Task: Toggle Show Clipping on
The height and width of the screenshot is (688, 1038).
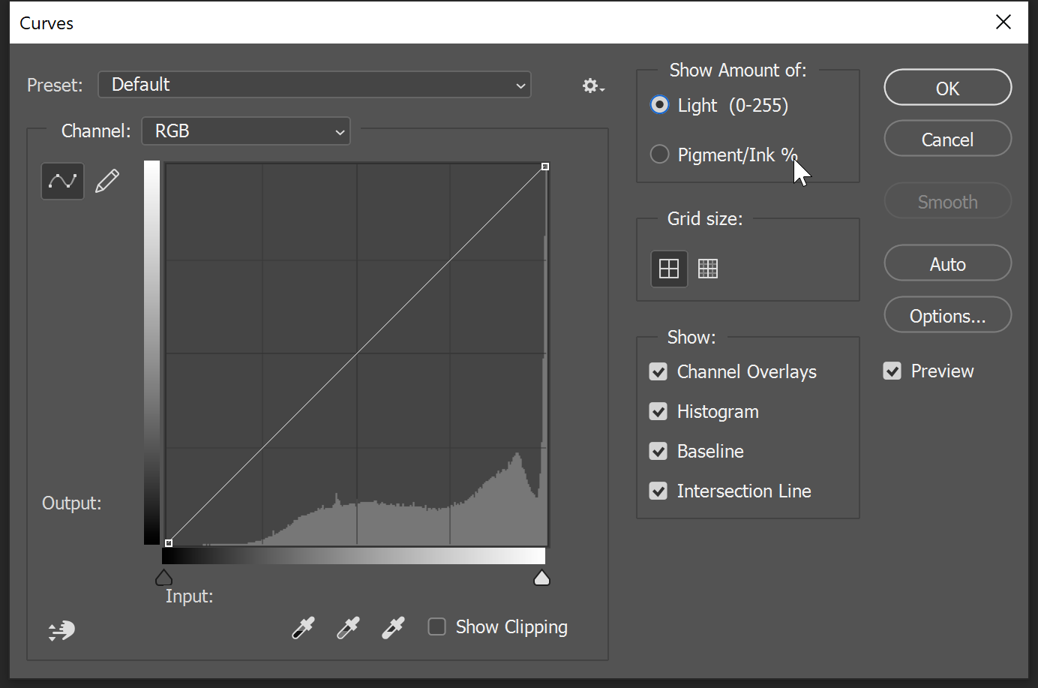Action: pyautogui.click(x=436, y=626)
